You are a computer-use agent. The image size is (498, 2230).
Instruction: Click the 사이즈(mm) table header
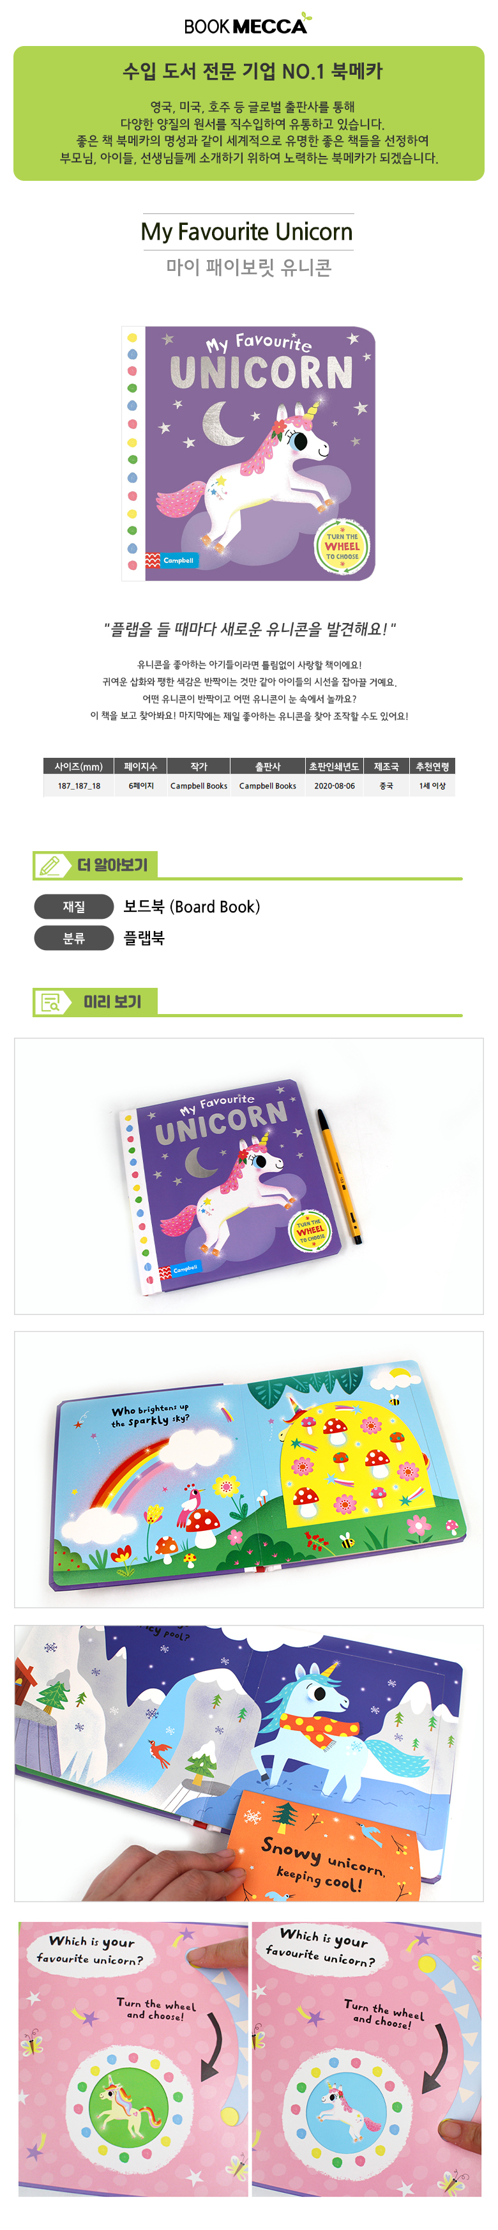(79, 766)
